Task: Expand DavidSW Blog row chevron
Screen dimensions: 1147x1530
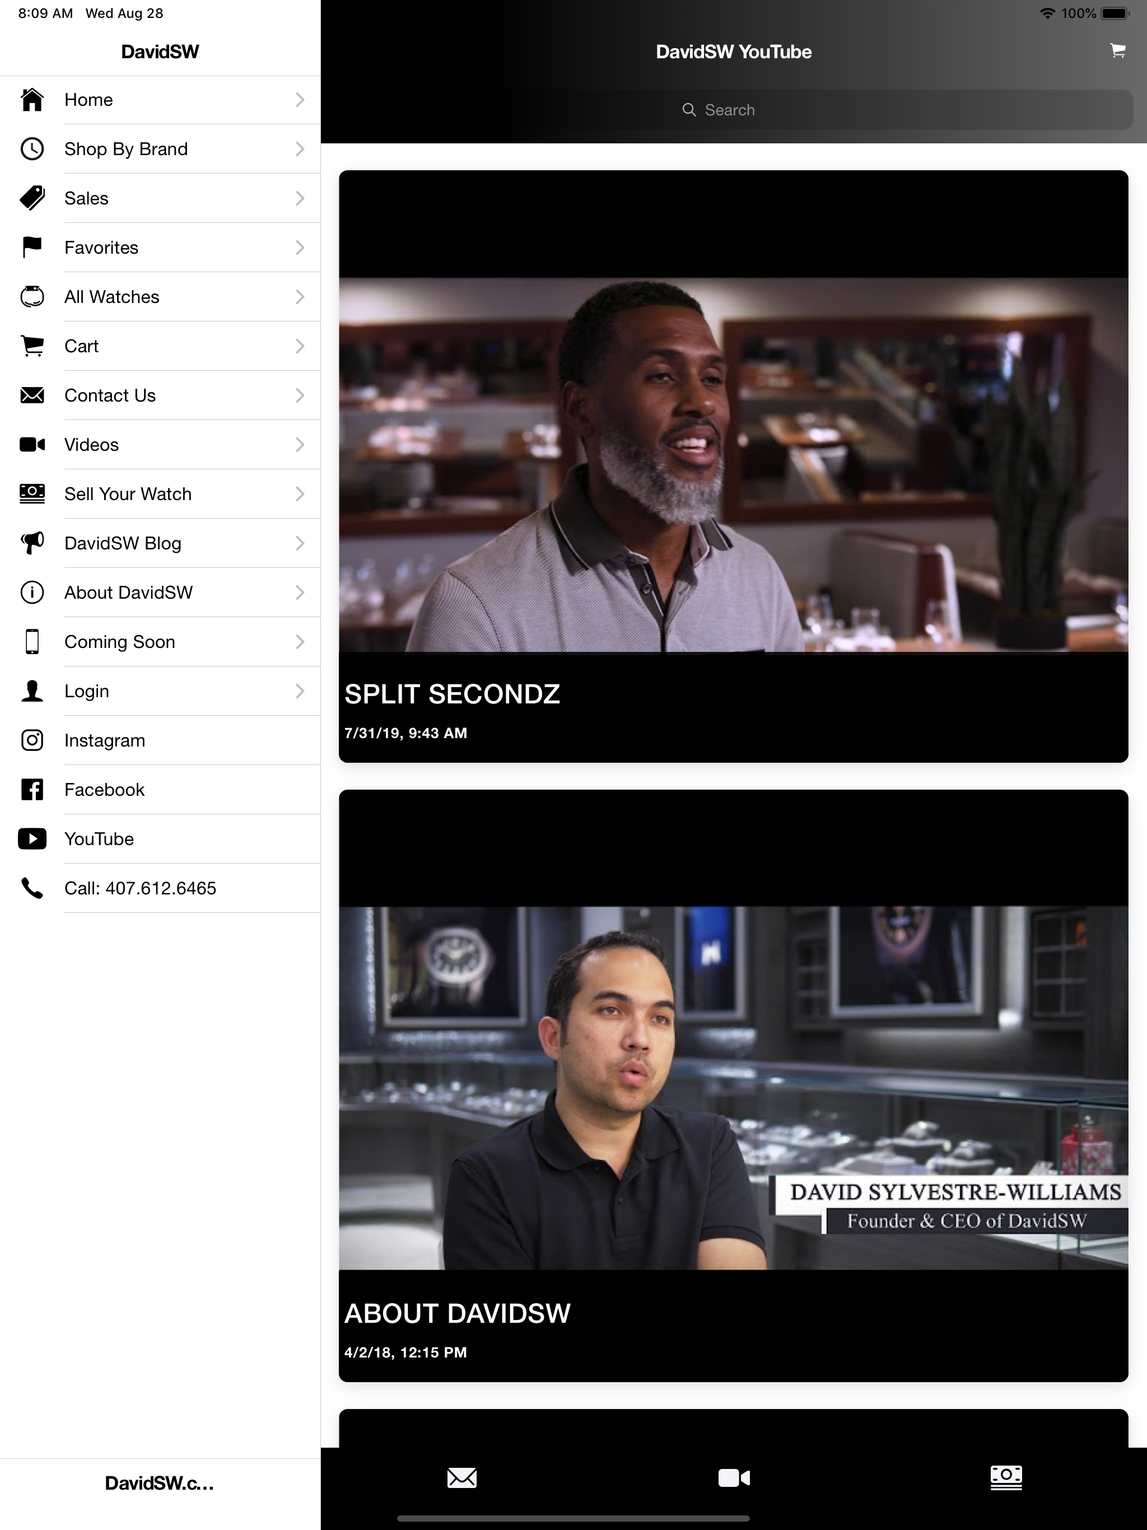Action: click(300, 543)
